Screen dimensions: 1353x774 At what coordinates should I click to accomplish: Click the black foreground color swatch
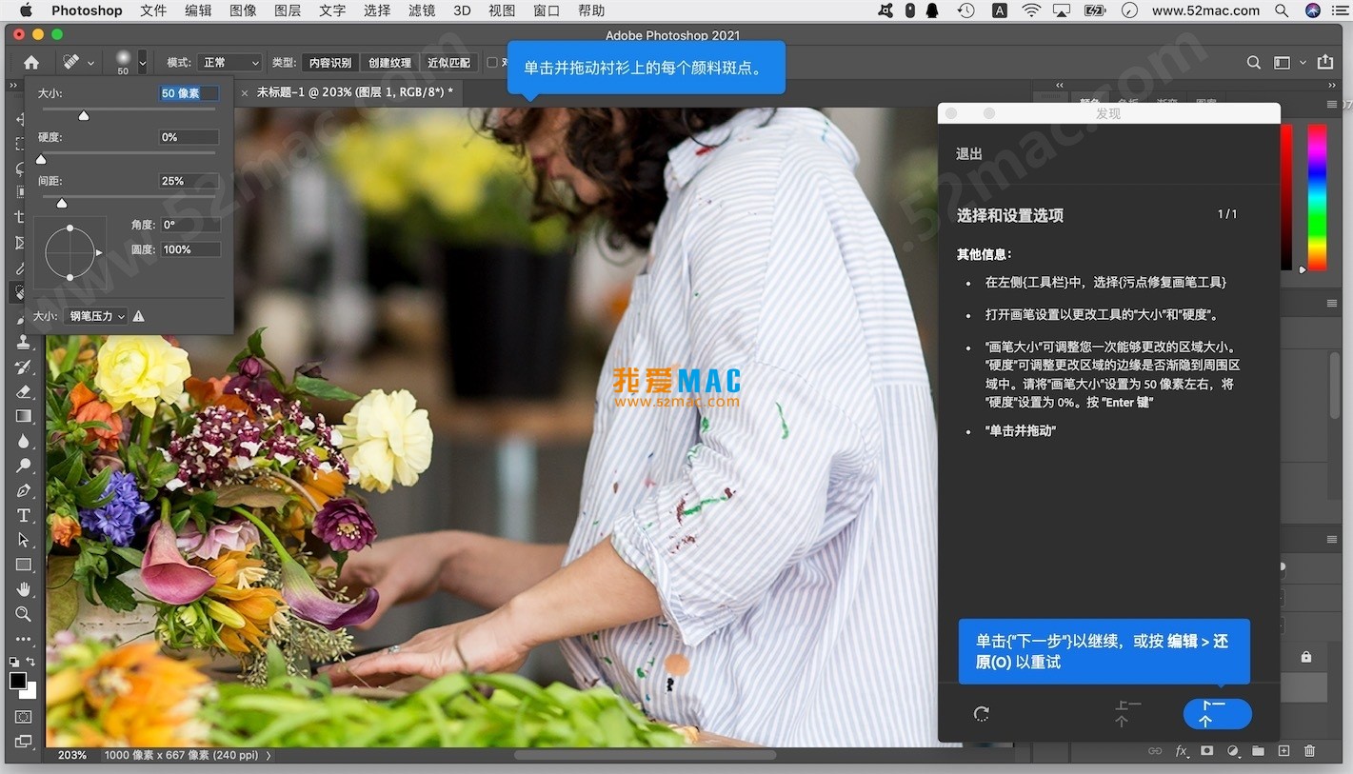[x=17, y=681]
